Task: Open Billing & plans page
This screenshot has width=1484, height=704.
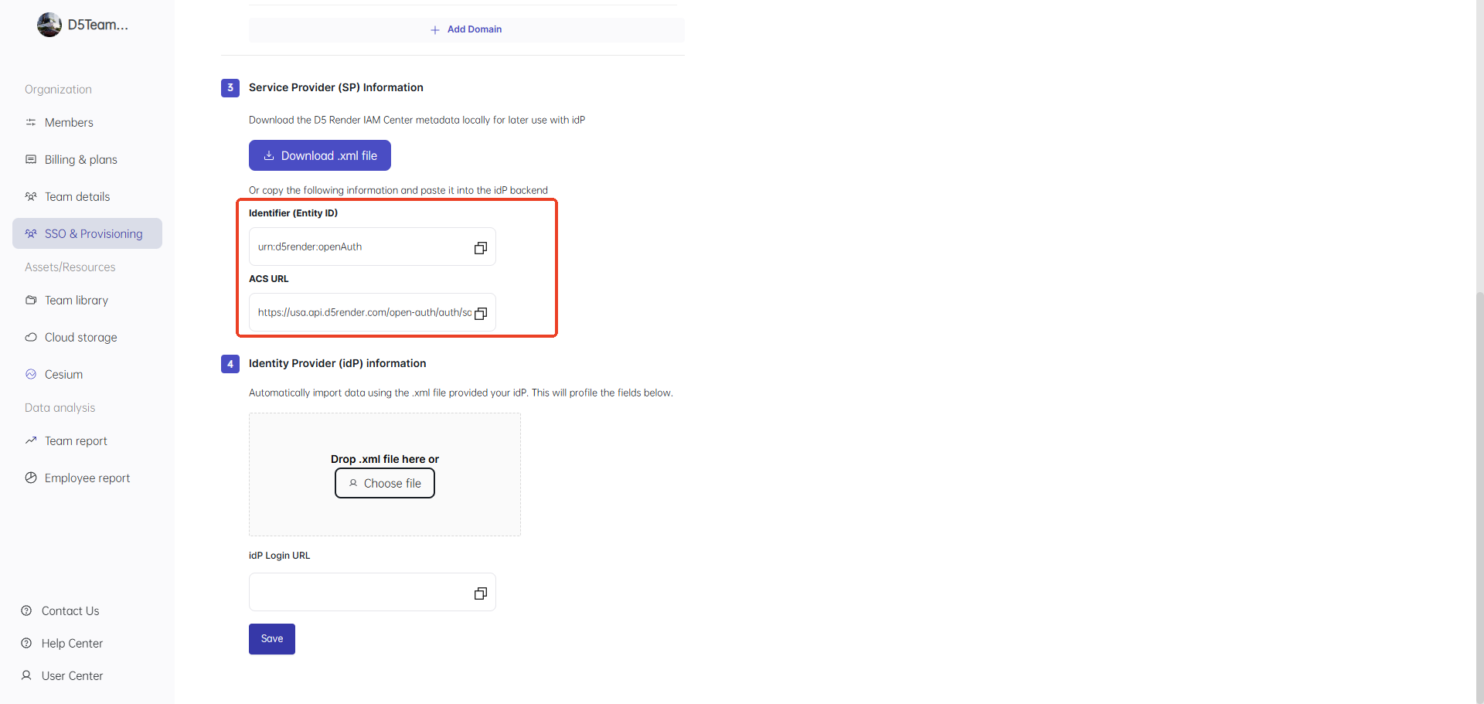Action: 80,160
